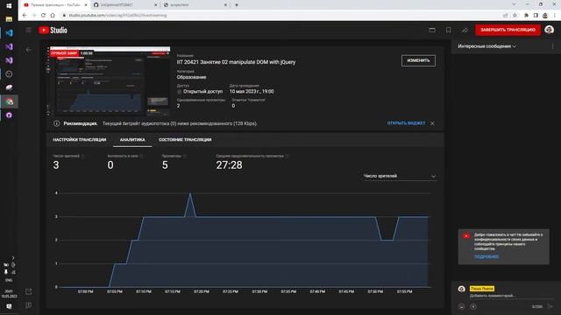The width and height of the screenshot is (561, 315).
Task: Share the live stream with arrow icon
Action: point(465,30)
